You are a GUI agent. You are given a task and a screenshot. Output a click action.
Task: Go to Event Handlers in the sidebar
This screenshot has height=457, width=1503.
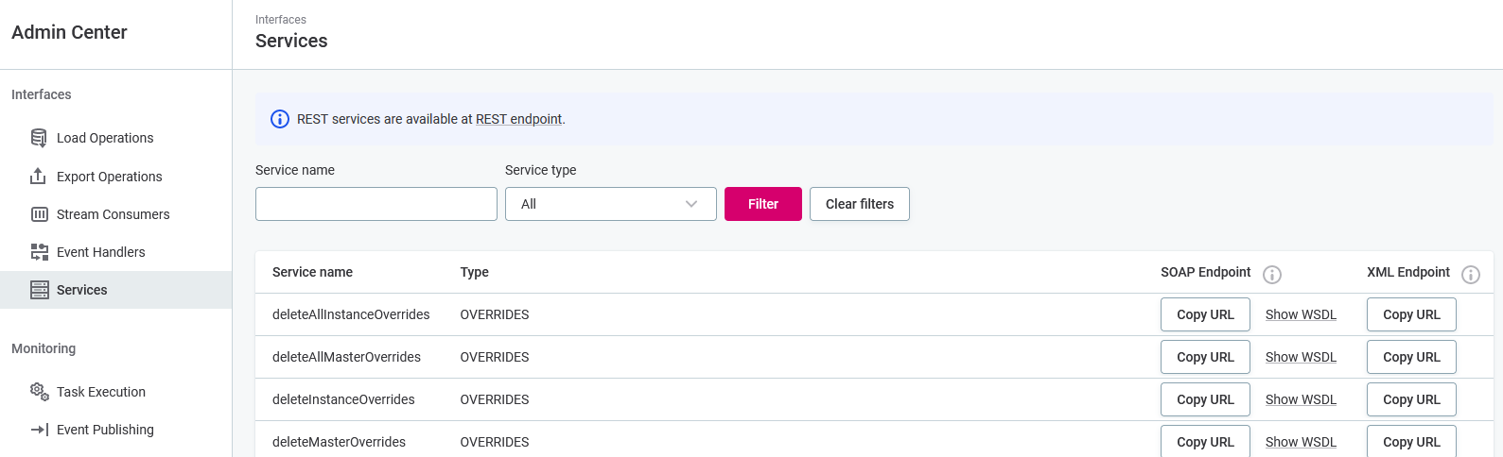[x=100, y=252]
